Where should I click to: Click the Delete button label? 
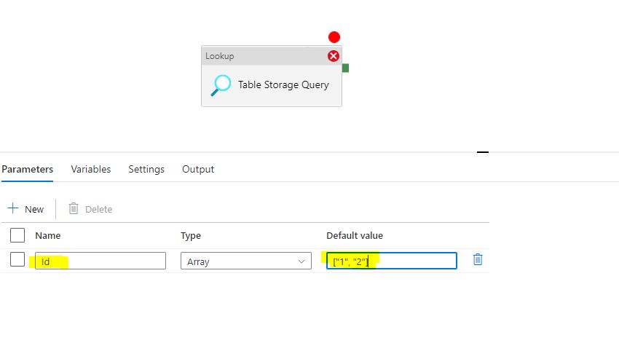99,209
